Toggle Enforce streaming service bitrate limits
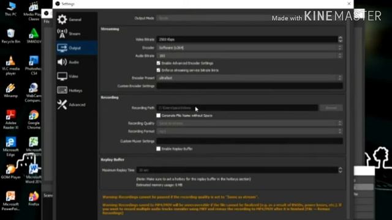Screen dimensions: 392x220 click(159, 70)
